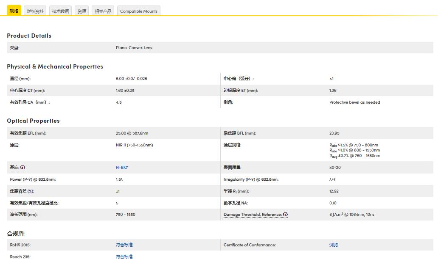Viewport: 438px width, 259px height.
Task: Open the RoHS 2015 符合标准 link
Action: [x=124, y=245]
